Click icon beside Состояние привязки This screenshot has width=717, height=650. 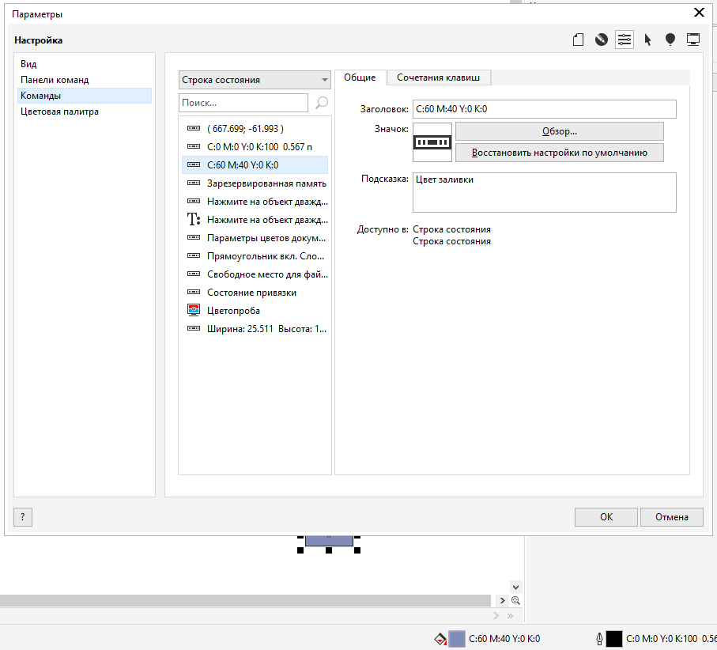pos(194,293)
